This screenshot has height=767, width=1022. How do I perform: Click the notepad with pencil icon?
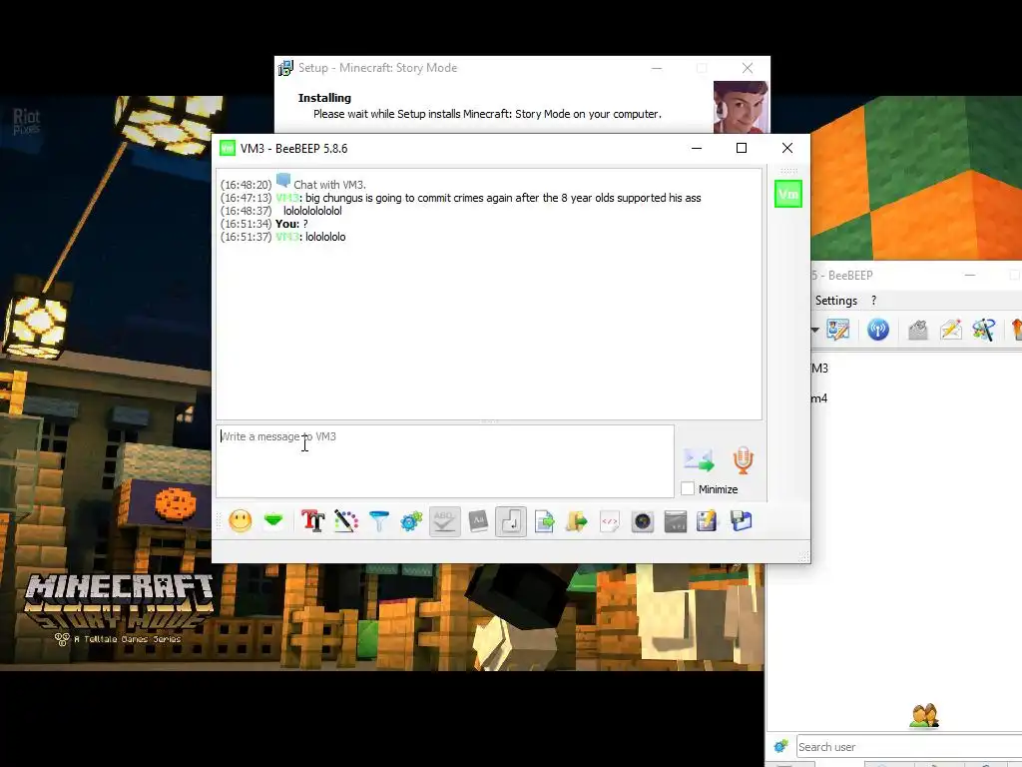708,521
